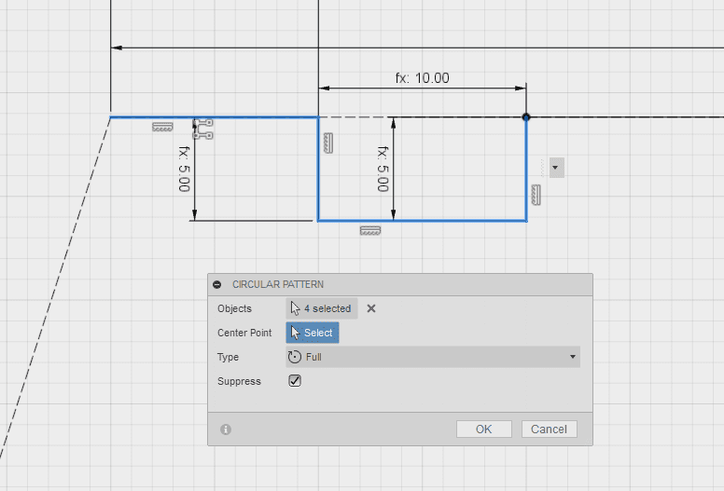Screen dimensions: 724x491
Task: Activate the Center Point Select button
Action: point(313,333)
